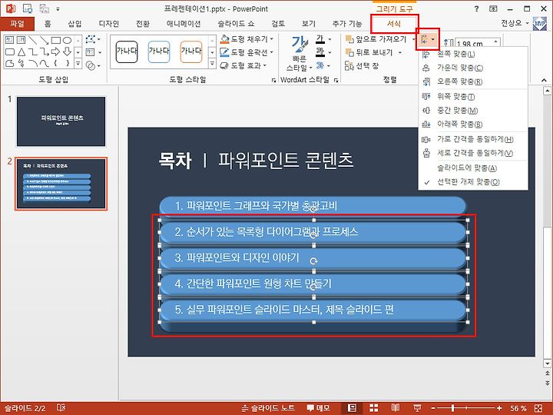Switch to reading view icon
The height and width of the screenshot is (415, 553).
coord(396,408)
